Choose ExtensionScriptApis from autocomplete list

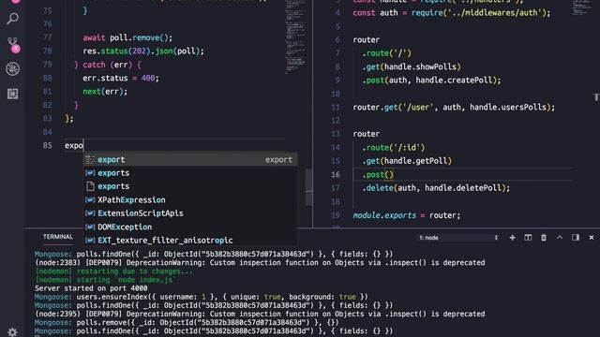click(190, 213)
